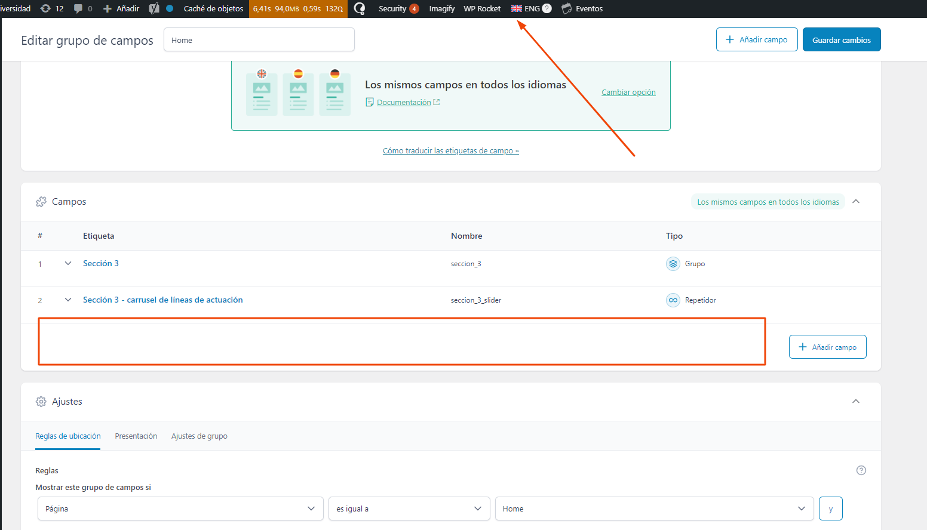Open the Query Monitor stats panel
Viewport: 927px width, 530px height.
298,8
